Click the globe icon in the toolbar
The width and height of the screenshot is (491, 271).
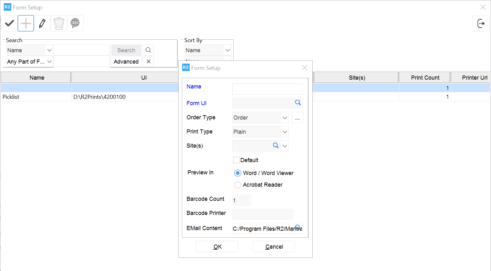pyautogui.click(x=75, y=23)
